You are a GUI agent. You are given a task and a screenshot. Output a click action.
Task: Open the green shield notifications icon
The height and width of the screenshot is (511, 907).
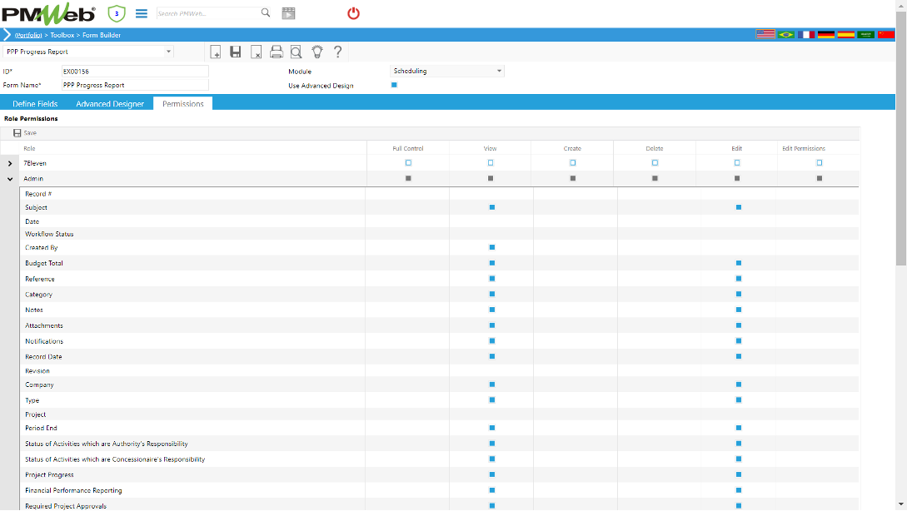coord(117,13)
